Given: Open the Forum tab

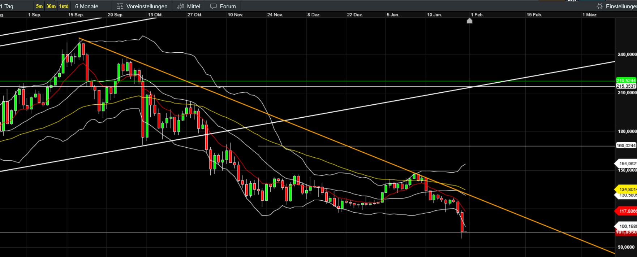Looking at the screenshot, I should (x=228, y=6).
